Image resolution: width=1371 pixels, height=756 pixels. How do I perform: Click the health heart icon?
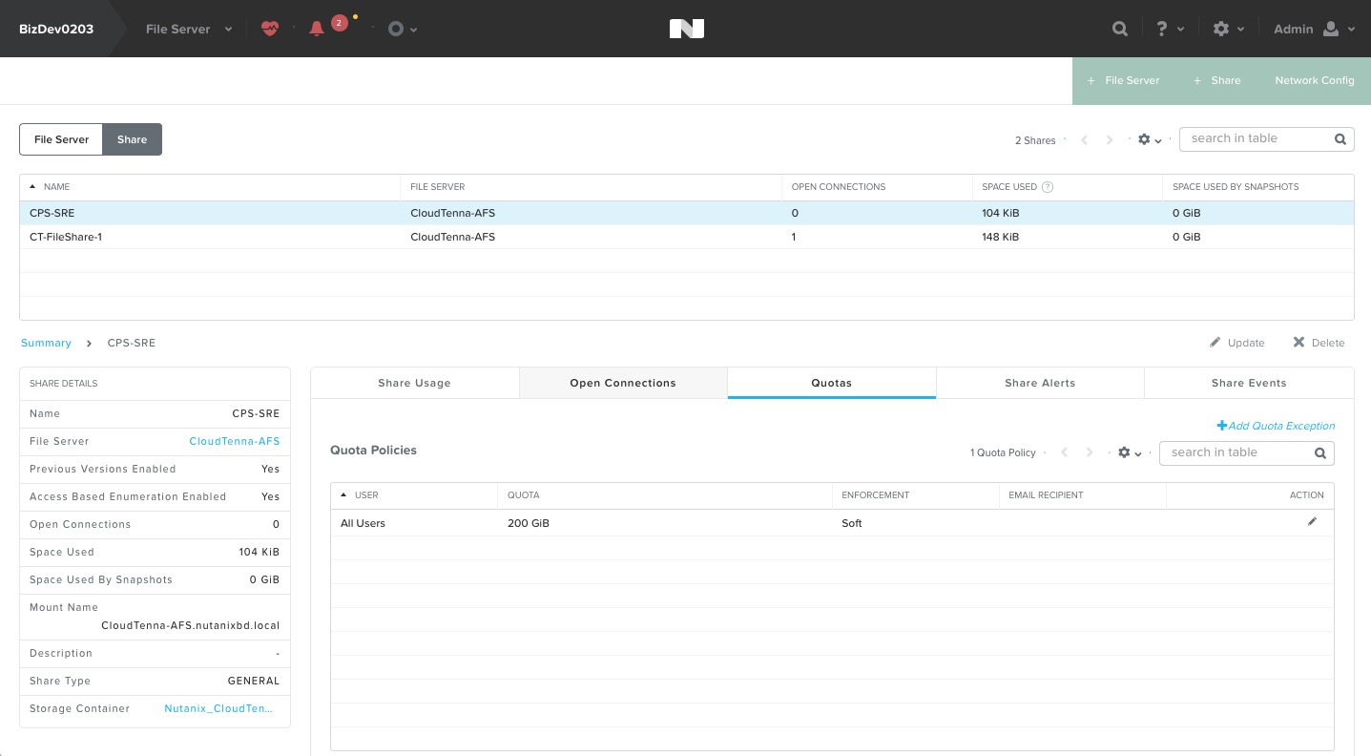(x=270, y=29)
